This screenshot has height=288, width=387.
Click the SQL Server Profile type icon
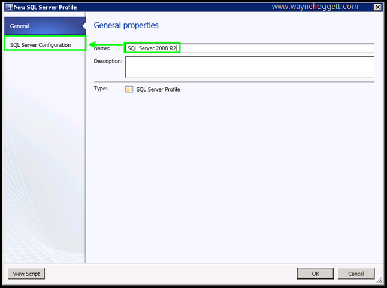[129, 89]
